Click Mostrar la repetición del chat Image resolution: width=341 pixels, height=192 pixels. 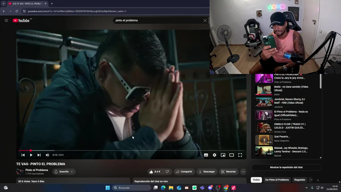click(286, 167)
